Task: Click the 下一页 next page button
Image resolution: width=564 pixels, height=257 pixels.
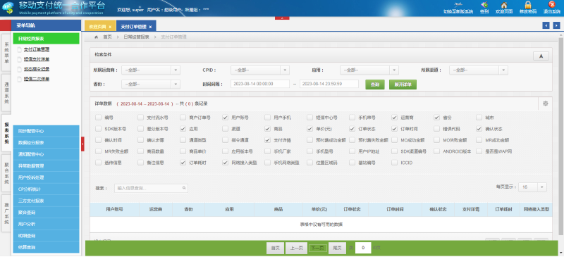Action: point(318,248)
